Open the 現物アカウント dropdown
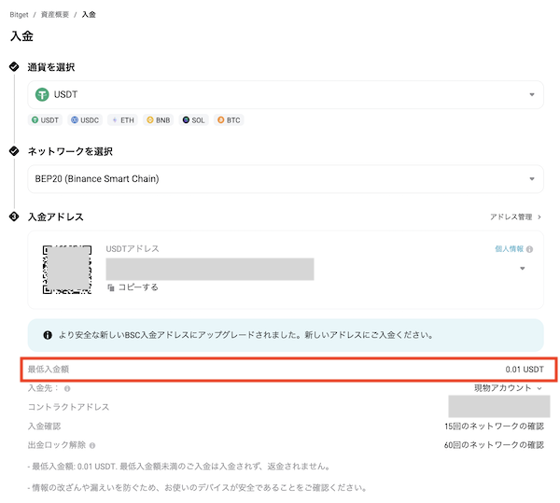The height and width of the screenshot is (503, 560). [x=508, y=388]
